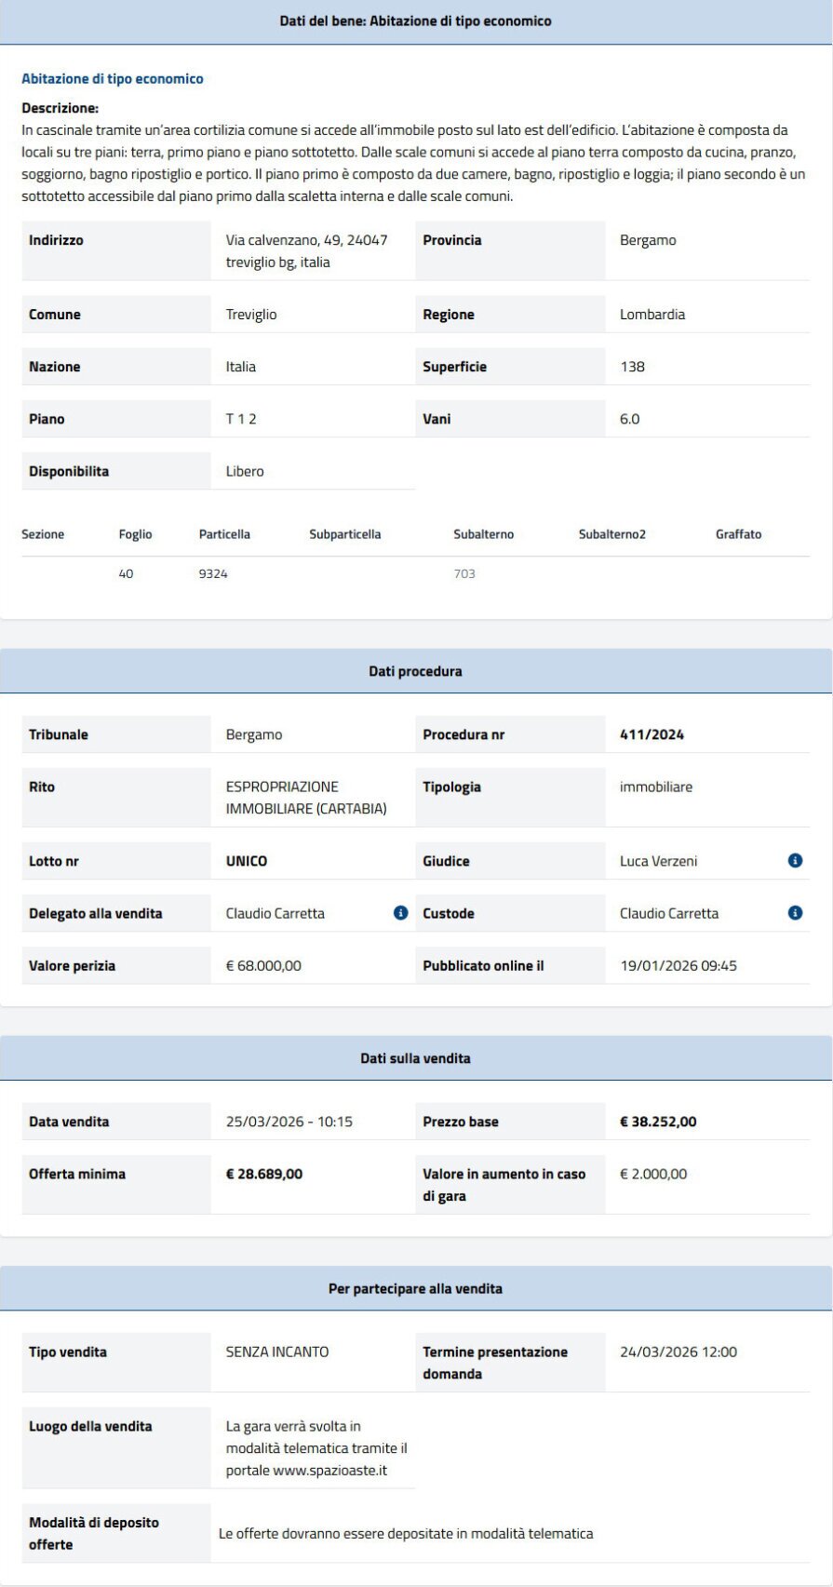Click the Valore perizia amount € 68.000,00
The height and width of the screenshot is (1587, 833).
[x=263, y=965]
